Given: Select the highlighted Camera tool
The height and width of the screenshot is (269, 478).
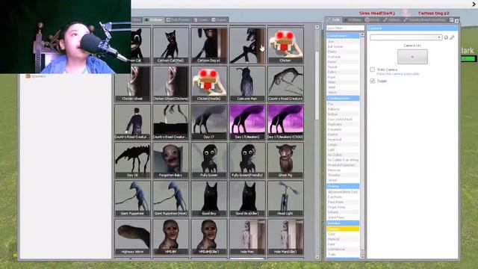Looking at the screenshot, I should 343,229.
